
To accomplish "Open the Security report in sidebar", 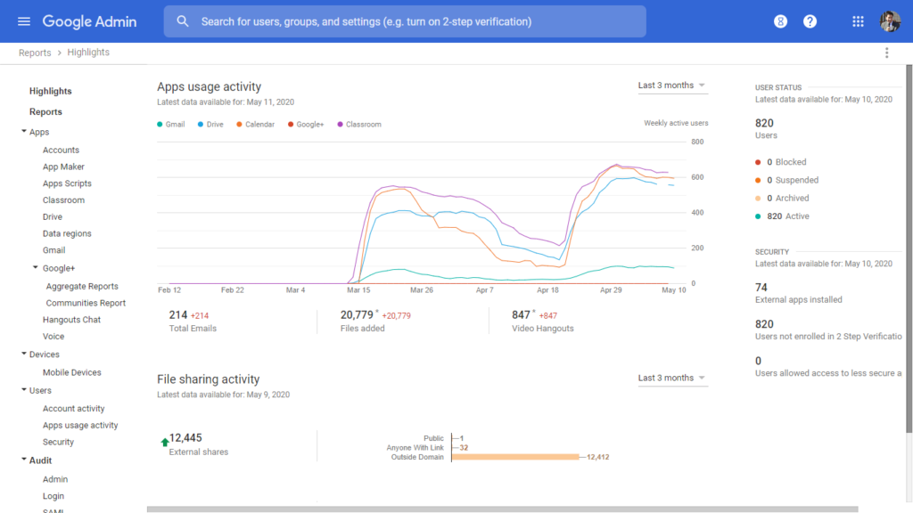I will tap(58, 442).
